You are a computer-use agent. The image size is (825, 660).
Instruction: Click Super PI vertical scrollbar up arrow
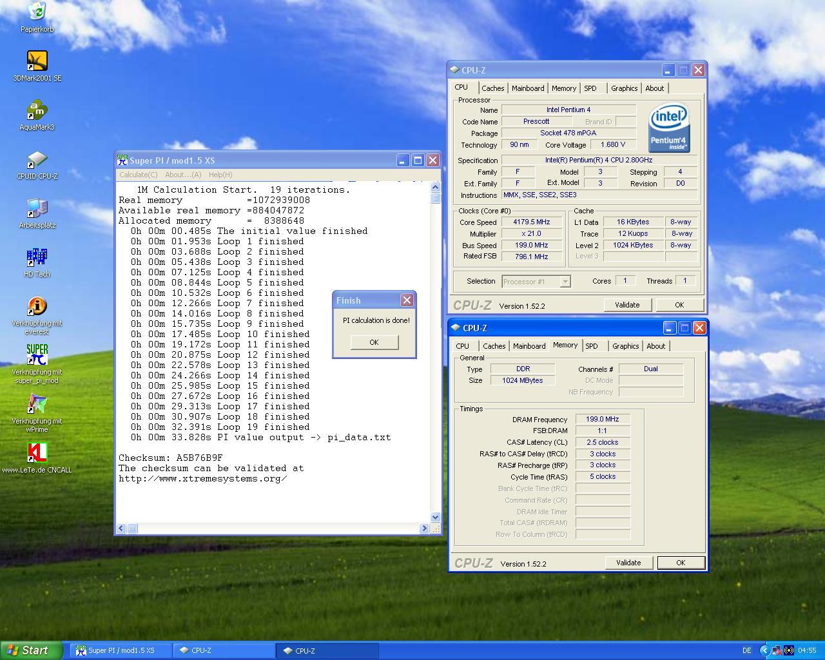435,188
